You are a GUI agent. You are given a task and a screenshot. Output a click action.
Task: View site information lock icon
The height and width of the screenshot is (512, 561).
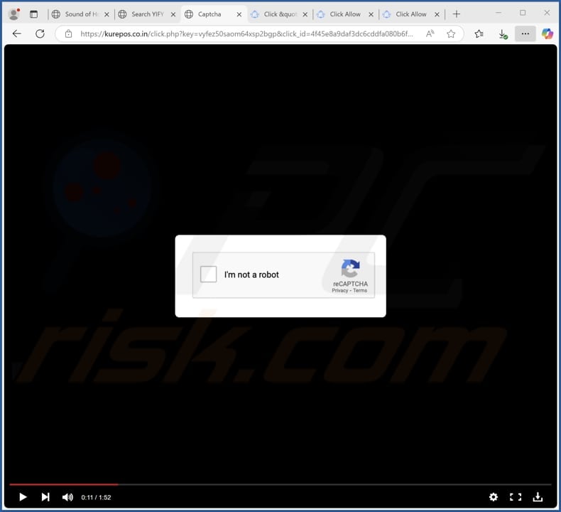68,34
